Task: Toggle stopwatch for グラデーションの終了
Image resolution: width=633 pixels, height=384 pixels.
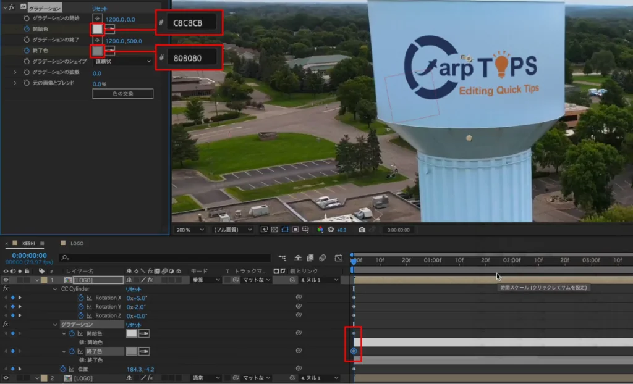Action: point(27,40)
